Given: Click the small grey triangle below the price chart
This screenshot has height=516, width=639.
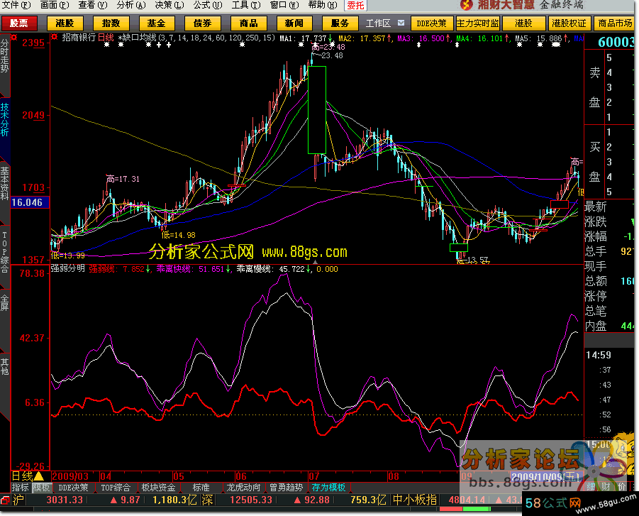Looking at the screenshot, I should point(315,263).
